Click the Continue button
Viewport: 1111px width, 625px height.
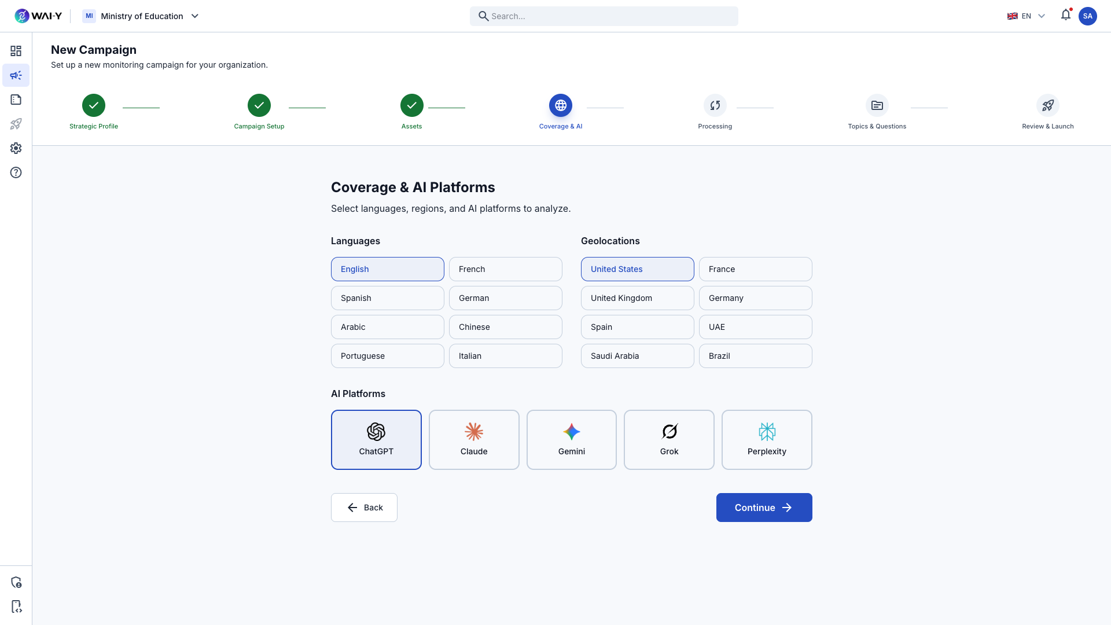(x=764, y=507)
